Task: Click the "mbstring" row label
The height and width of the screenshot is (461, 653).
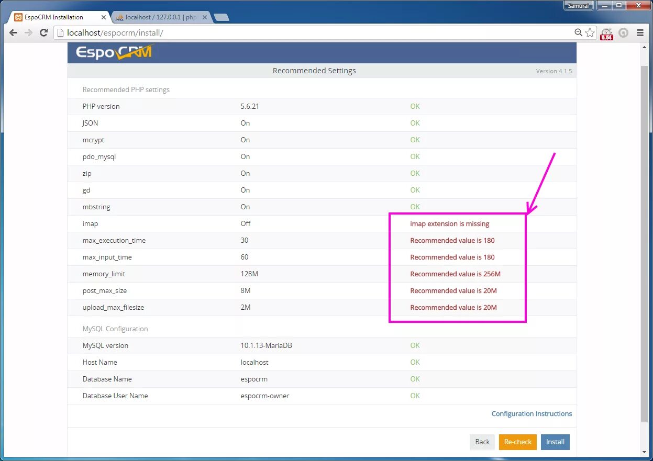Action: 97,207
